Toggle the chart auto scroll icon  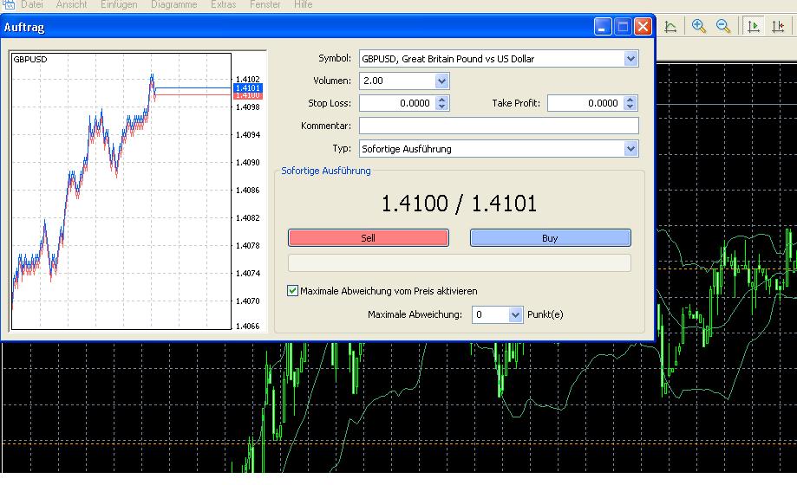click(x=754, y=27)
